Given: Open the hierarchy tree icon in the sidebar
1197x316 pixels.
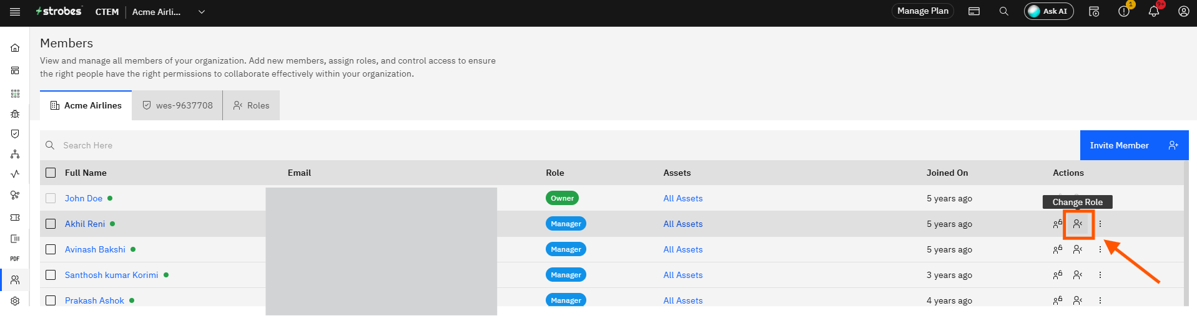Looking at the screenshot, I should (15, 154).
